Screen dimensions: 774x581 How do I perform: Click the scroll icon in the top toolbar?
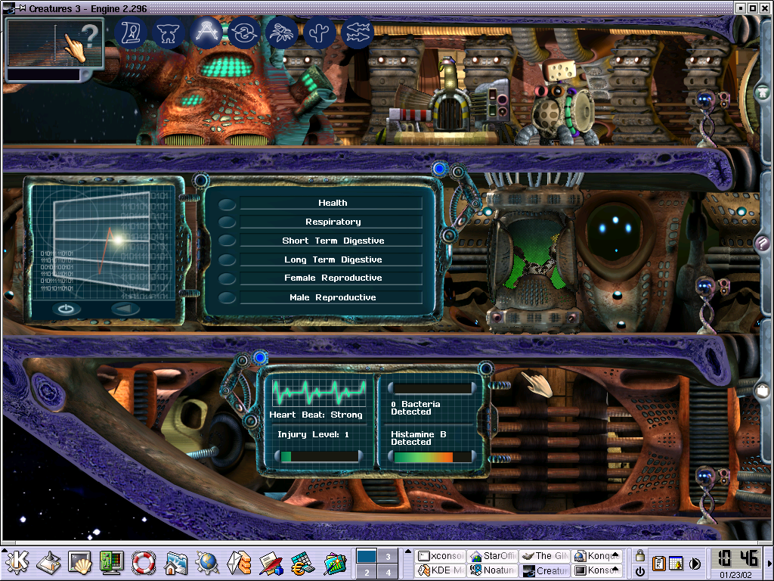coord(134,33)
